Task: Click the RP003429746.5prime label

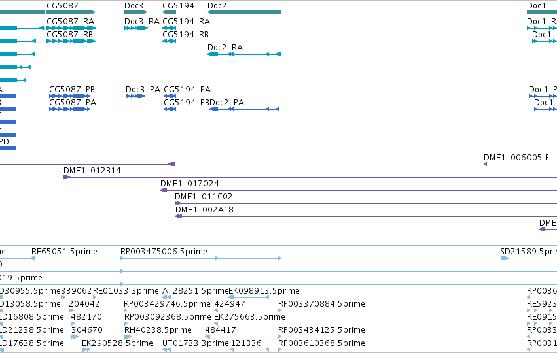Action: [x=167, y=304]
